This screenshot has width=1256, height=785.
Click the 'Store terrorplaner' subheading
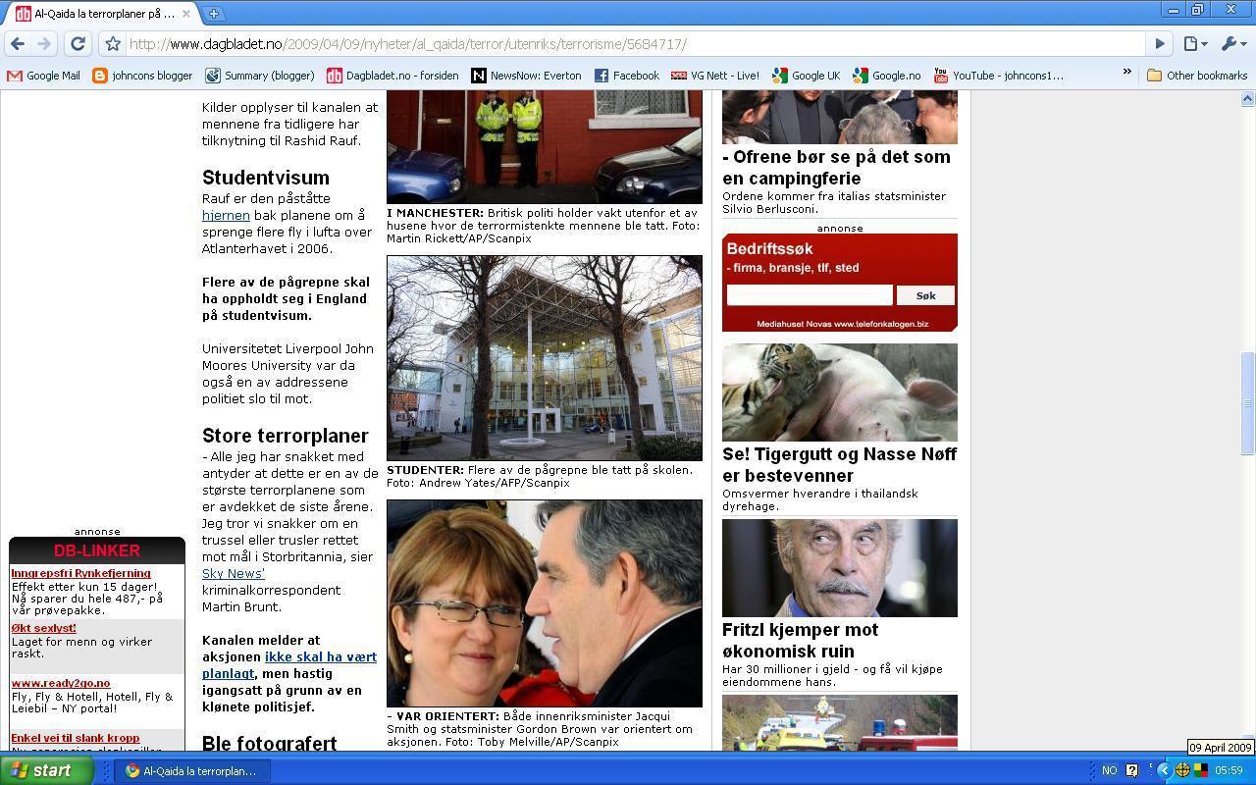point(286,436)
